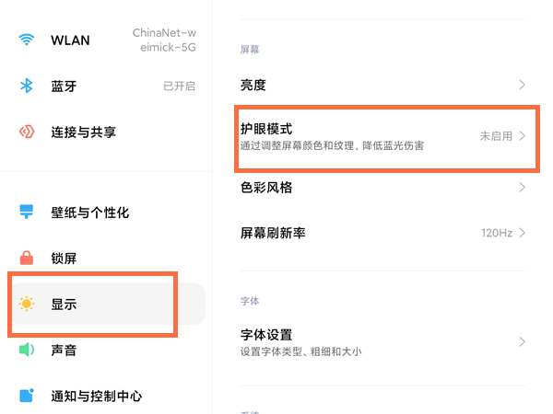Viewport: 553px width, 414px height.
Task: Click the chevron beside 未启用
Action: (x=523, y=135)
